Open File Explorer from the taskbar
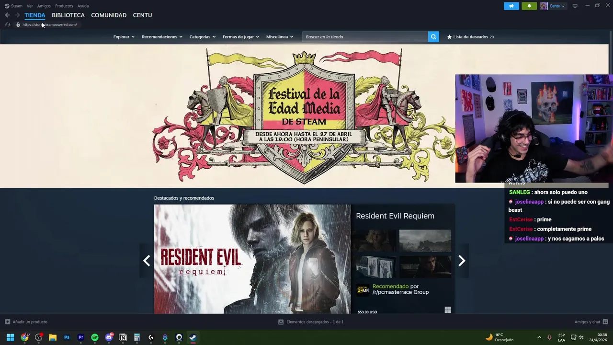Viewport: 613px width, 345px height. [x=53, y=337]
